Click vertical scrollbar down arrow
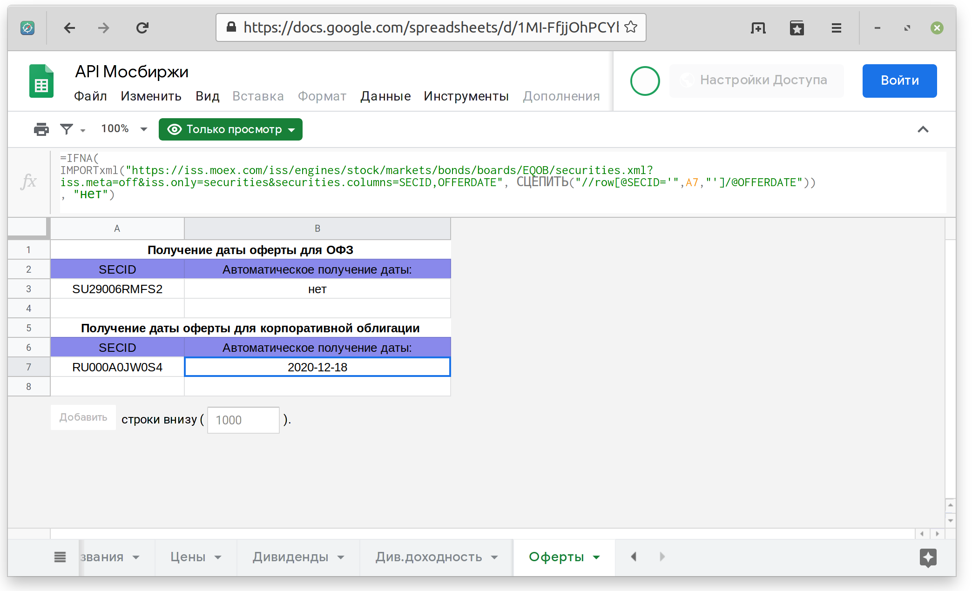The image size is (972, 591). [950, 520]
